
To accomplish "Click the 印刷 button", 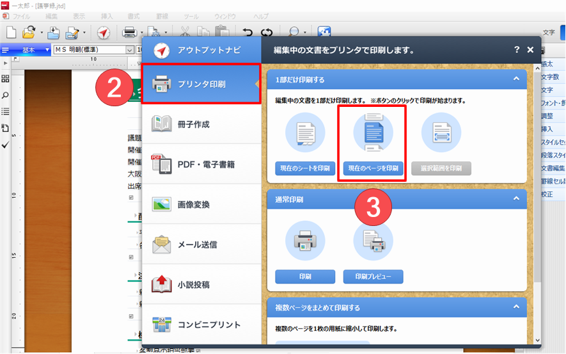I will click(305, 277).
